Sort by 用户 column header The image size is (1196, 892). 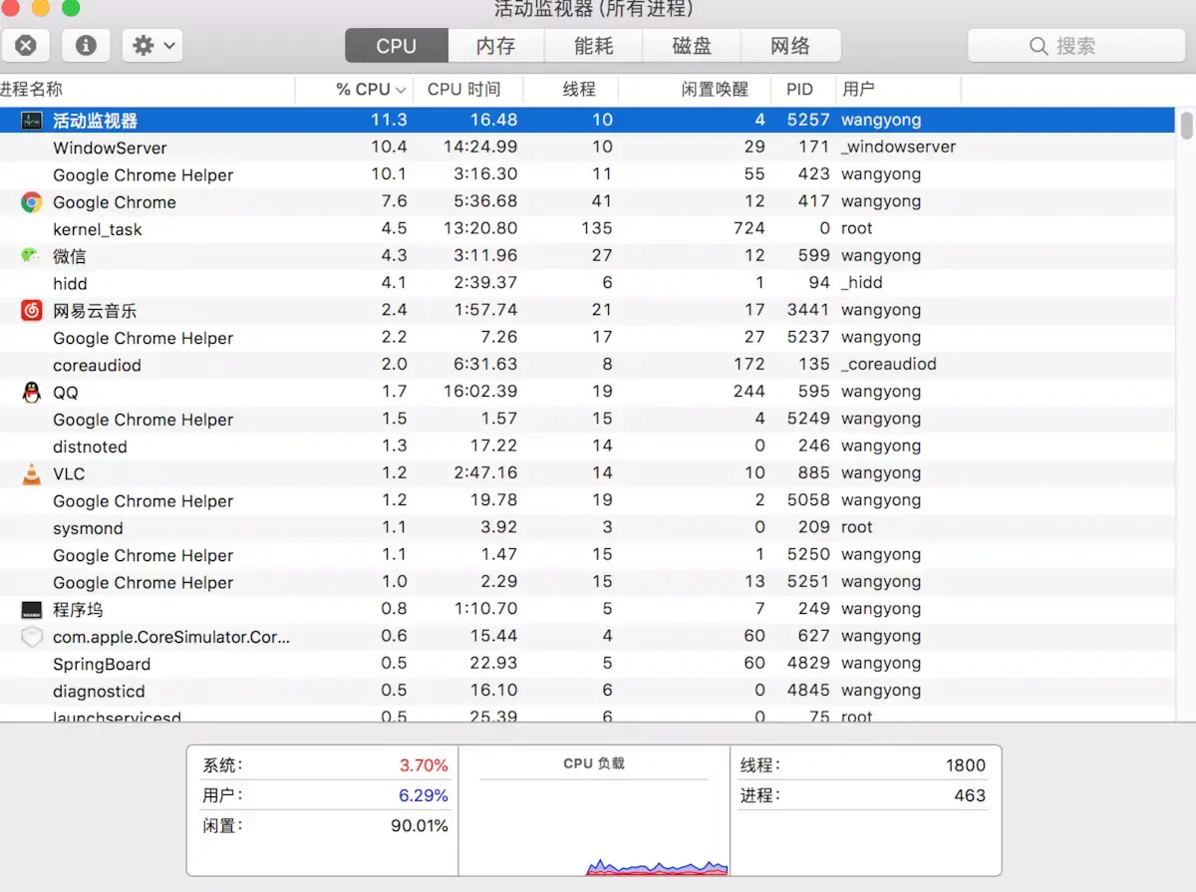pyautogui.click(x=897, y=89)
